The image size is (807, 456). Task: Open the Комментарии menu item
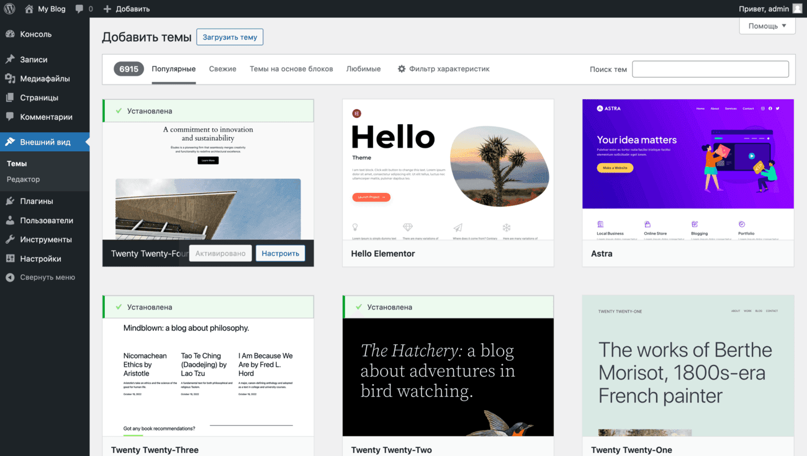[45, 117]
